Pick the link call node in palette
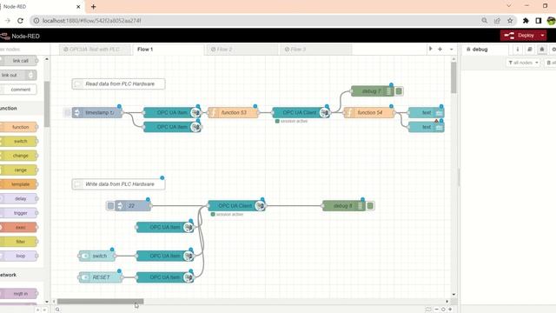This screenshot has width=556, height=313. pos(18,61)
